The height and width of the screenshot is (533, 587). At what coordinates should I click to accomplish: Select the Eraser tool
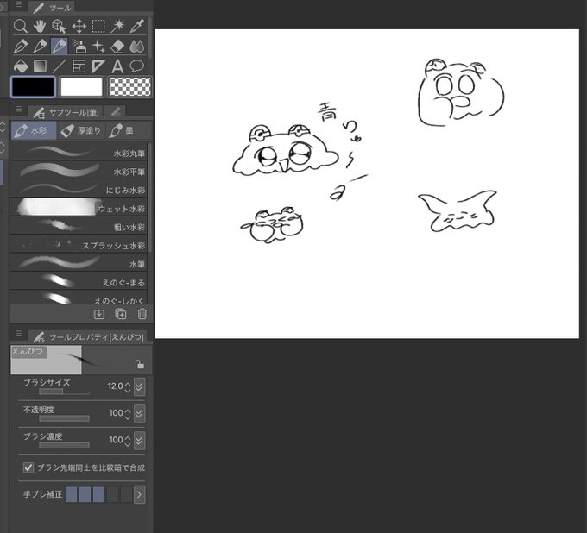pyautogui.click(x=118, y=46)
